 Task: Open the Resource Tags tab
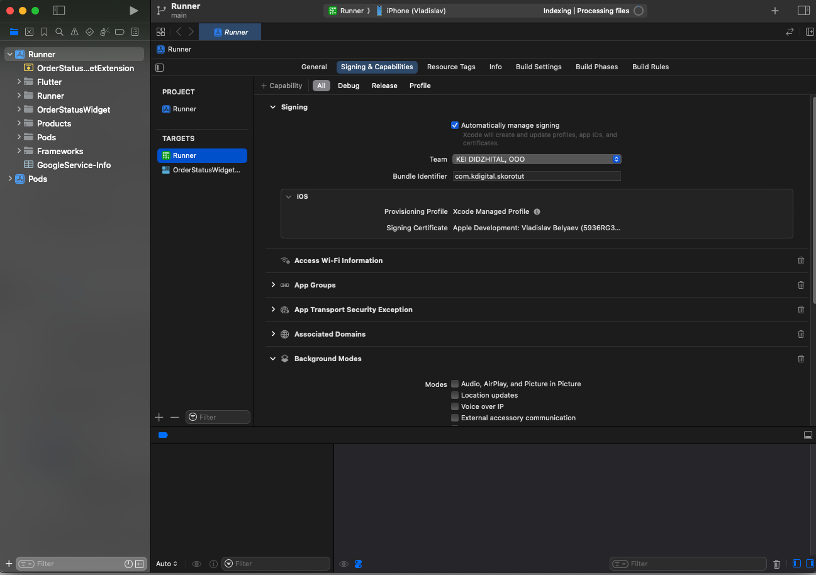coord(451,67)
